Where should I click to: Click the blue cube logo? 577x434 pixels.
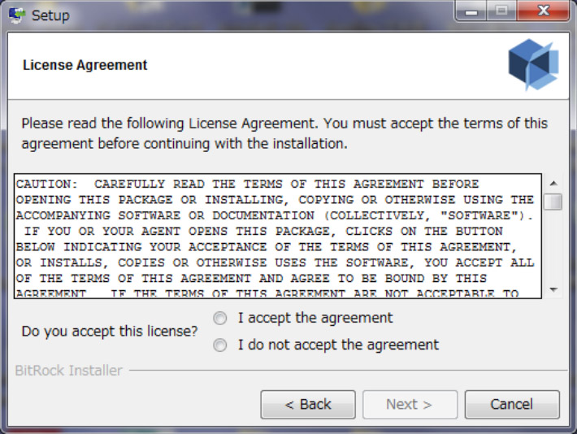(x=533, y=65)
